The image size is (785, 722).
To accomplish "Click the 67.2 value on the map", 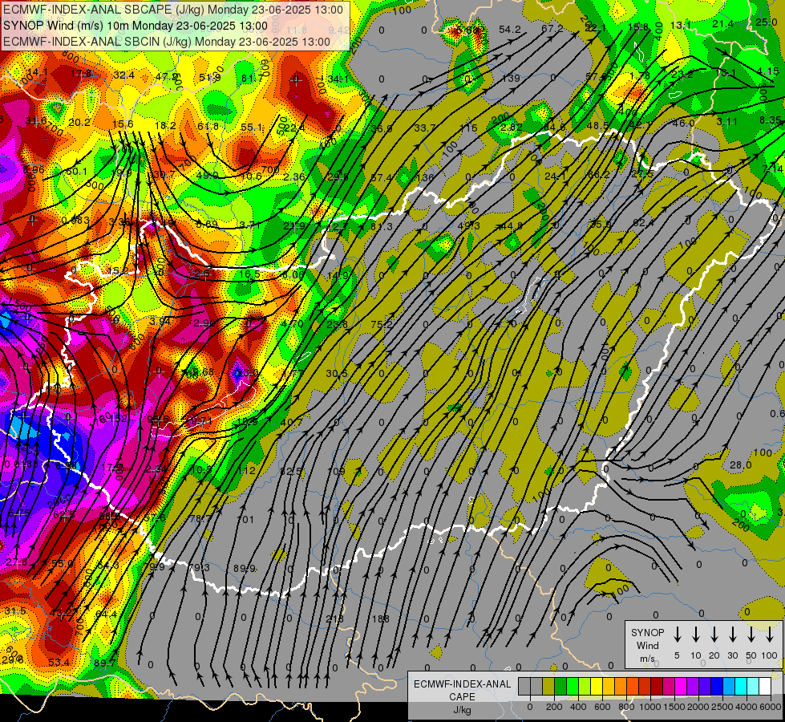I will click(x=552, y=29).
